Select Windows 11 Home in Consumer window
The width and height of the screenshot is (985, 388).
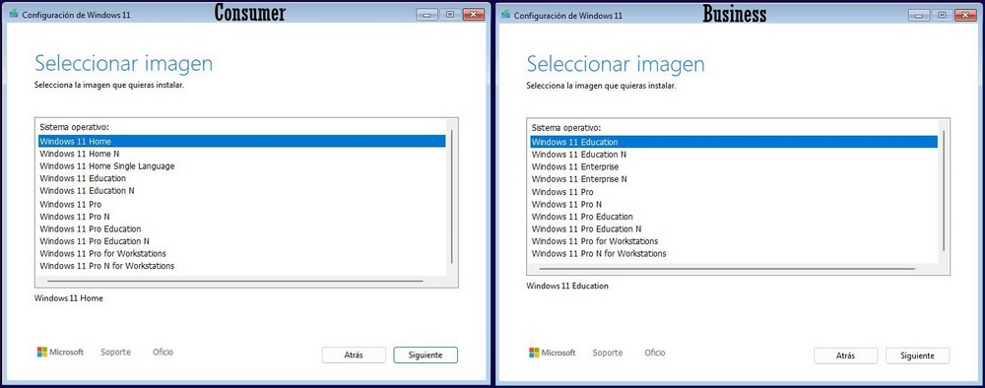[x=242, y=141]
